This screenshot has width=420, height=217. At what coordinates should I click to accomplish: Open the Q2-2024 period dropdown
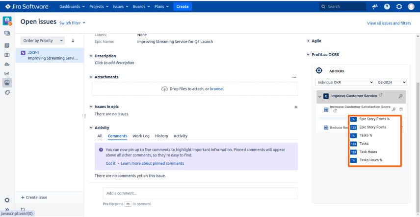pyautogui.click(x=391, y=82)
